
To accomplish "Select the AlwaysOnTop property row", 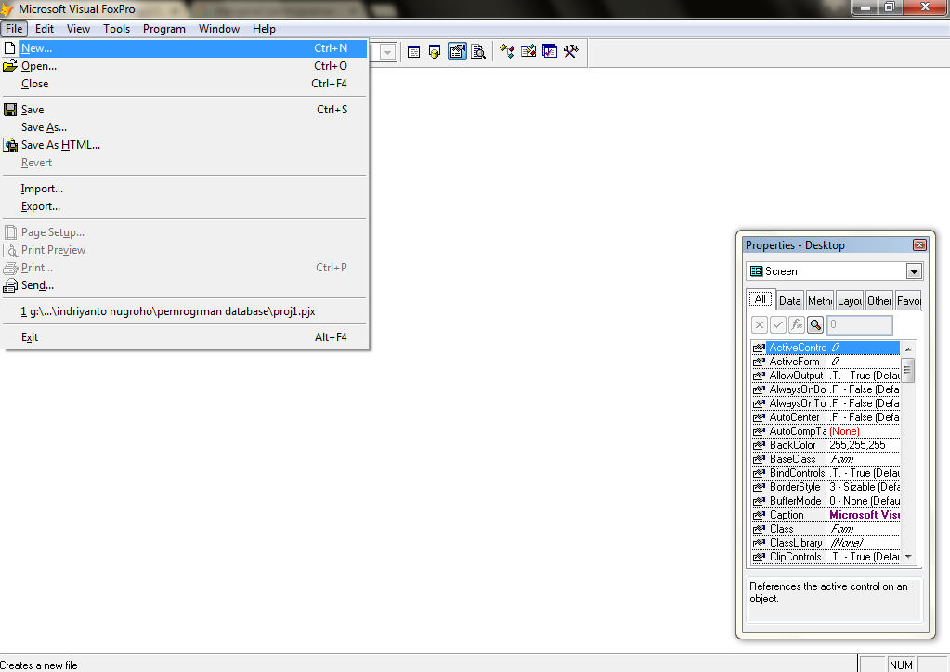I will (x=826, y=403).
